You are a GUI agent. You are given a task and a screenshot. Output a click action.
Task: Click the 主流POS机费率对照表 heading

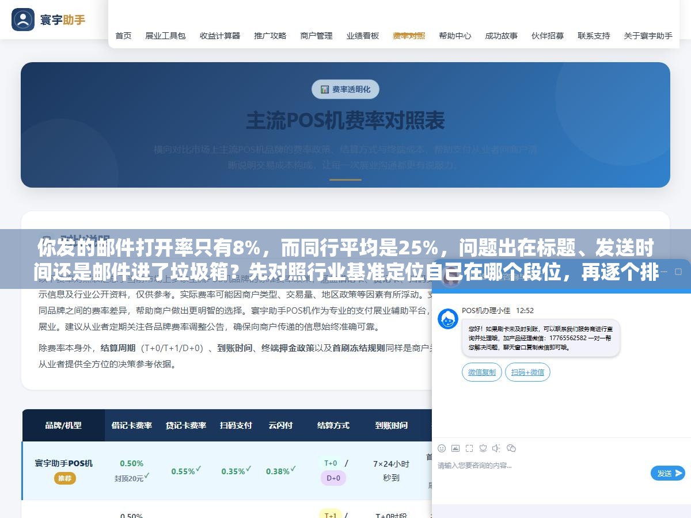[345, 121]
